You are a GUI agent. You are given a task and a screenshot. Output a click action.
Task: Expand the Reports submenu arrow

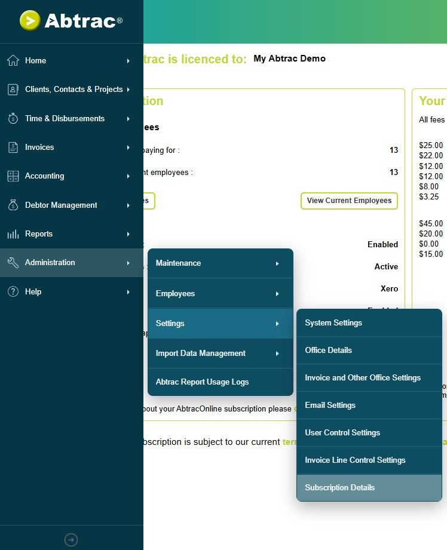point(128,234)
